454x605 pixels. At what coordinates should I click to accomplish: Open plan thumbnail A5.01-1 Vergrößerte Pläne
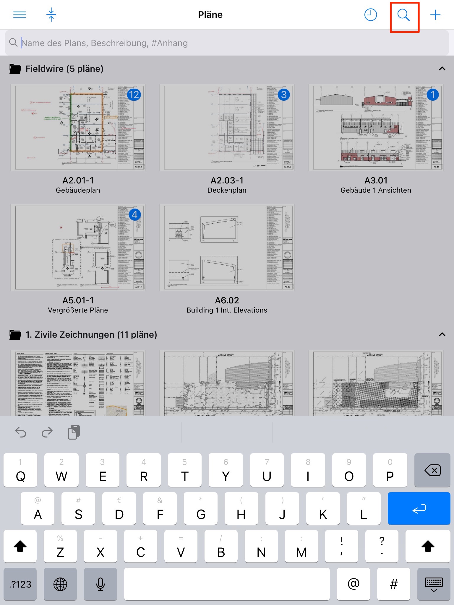[x=78, y=248]
